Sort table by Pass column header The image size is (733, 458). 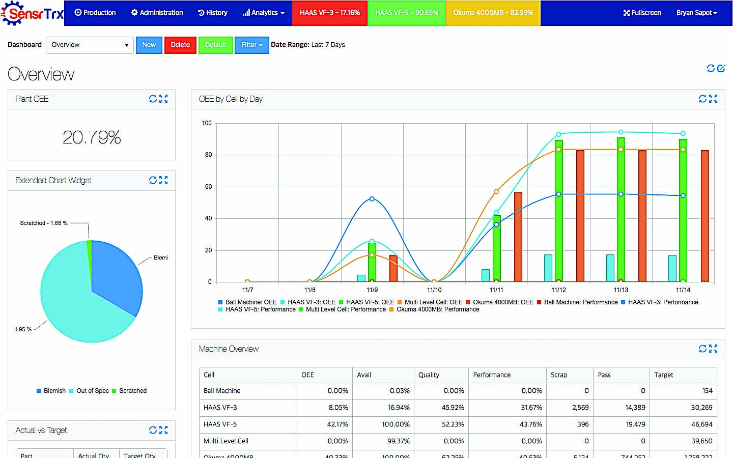[621, 375]
